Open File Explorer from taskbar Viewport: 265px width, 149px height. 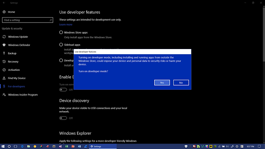pyautogui.click(x=28, y=146)
